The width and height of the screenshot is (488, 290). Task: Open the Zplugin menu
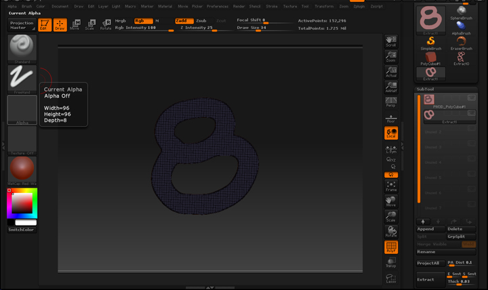tap(359, 6)
